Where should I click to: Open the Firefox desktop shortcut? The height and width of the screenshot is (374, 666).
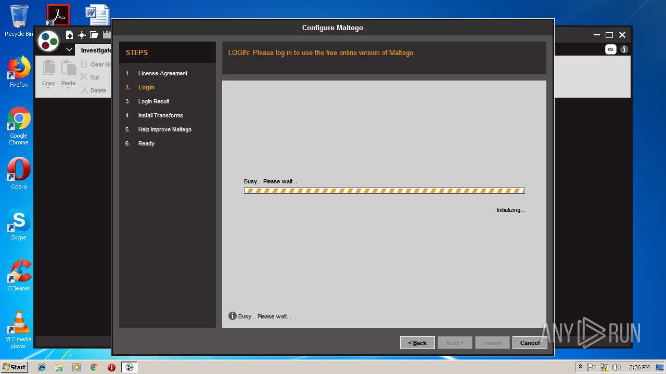pos(19,72)
